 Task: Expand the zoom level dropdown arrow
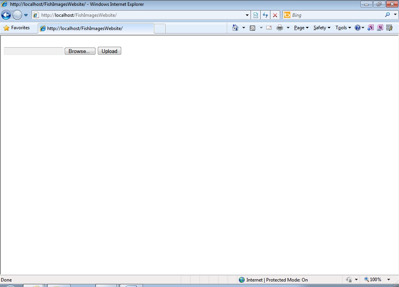(388, 280)
